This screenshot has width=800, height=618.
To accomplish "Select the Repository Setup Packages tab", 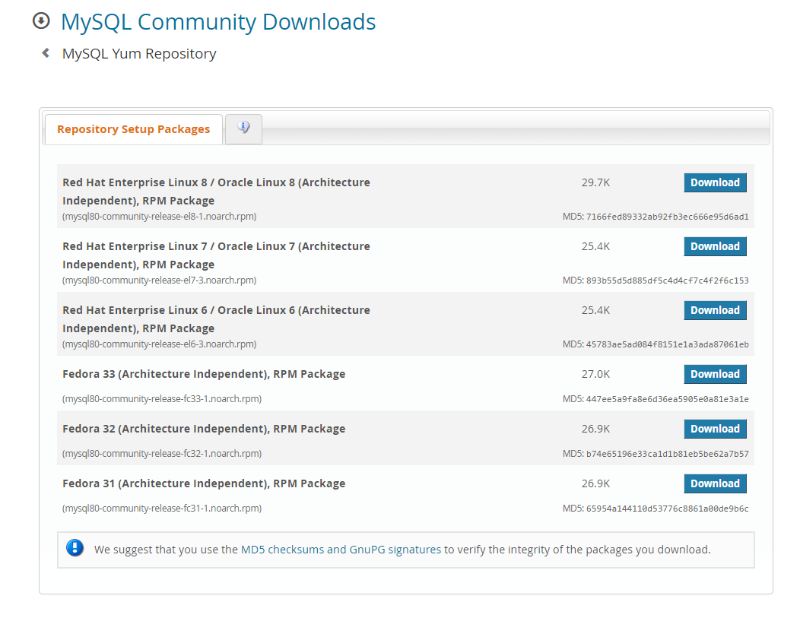I will (x=133, y=129).
